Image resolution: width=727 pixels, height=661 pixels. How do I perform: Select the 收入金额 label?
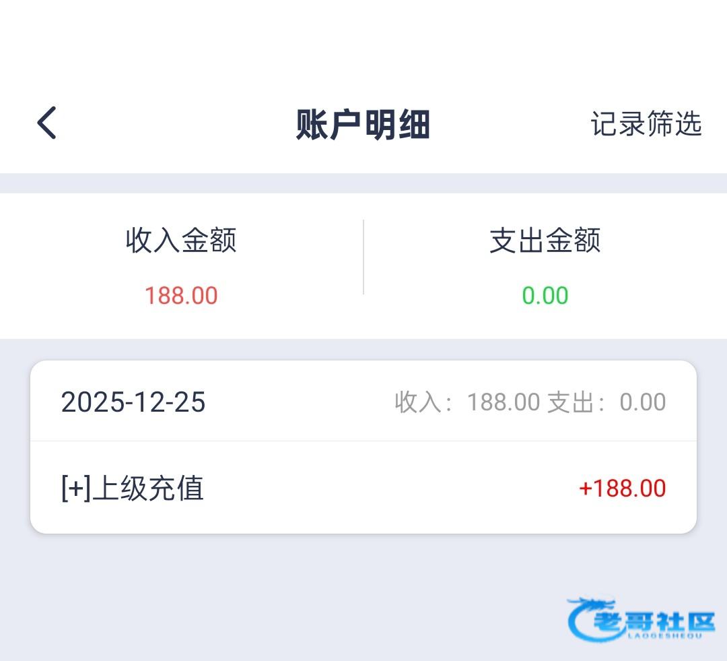(181, 241)
